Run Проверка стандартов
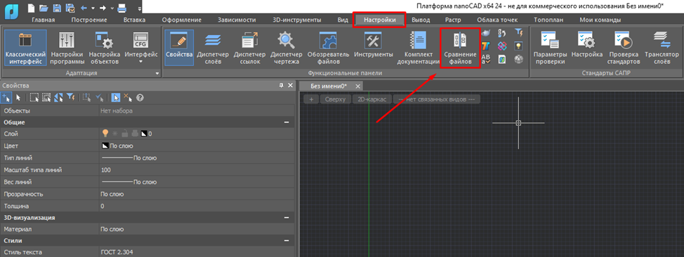This screenshot has height=257, width=684. [x=624, y=48]
